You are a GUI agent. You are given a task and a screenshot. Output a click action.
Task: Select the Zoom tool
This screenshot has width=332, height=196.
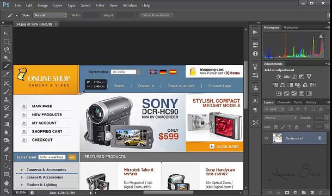(x=7, y=191)
